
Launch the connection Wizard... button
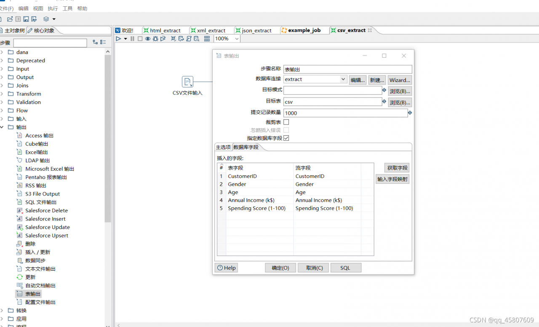(400, 80)
